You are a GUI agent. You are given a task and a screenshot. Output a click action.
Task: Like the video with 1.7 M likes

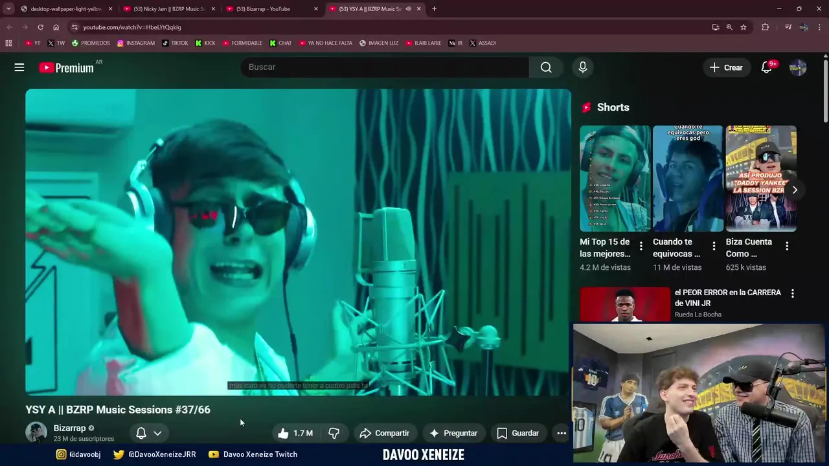point(295,433)
